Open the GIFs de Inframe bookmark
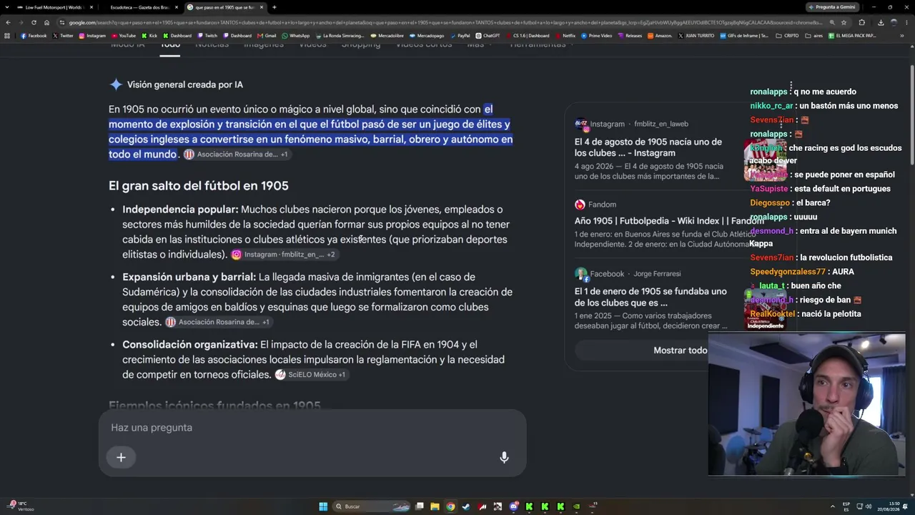Viewport: 915px width, 515px height. [x=745, y=36]
